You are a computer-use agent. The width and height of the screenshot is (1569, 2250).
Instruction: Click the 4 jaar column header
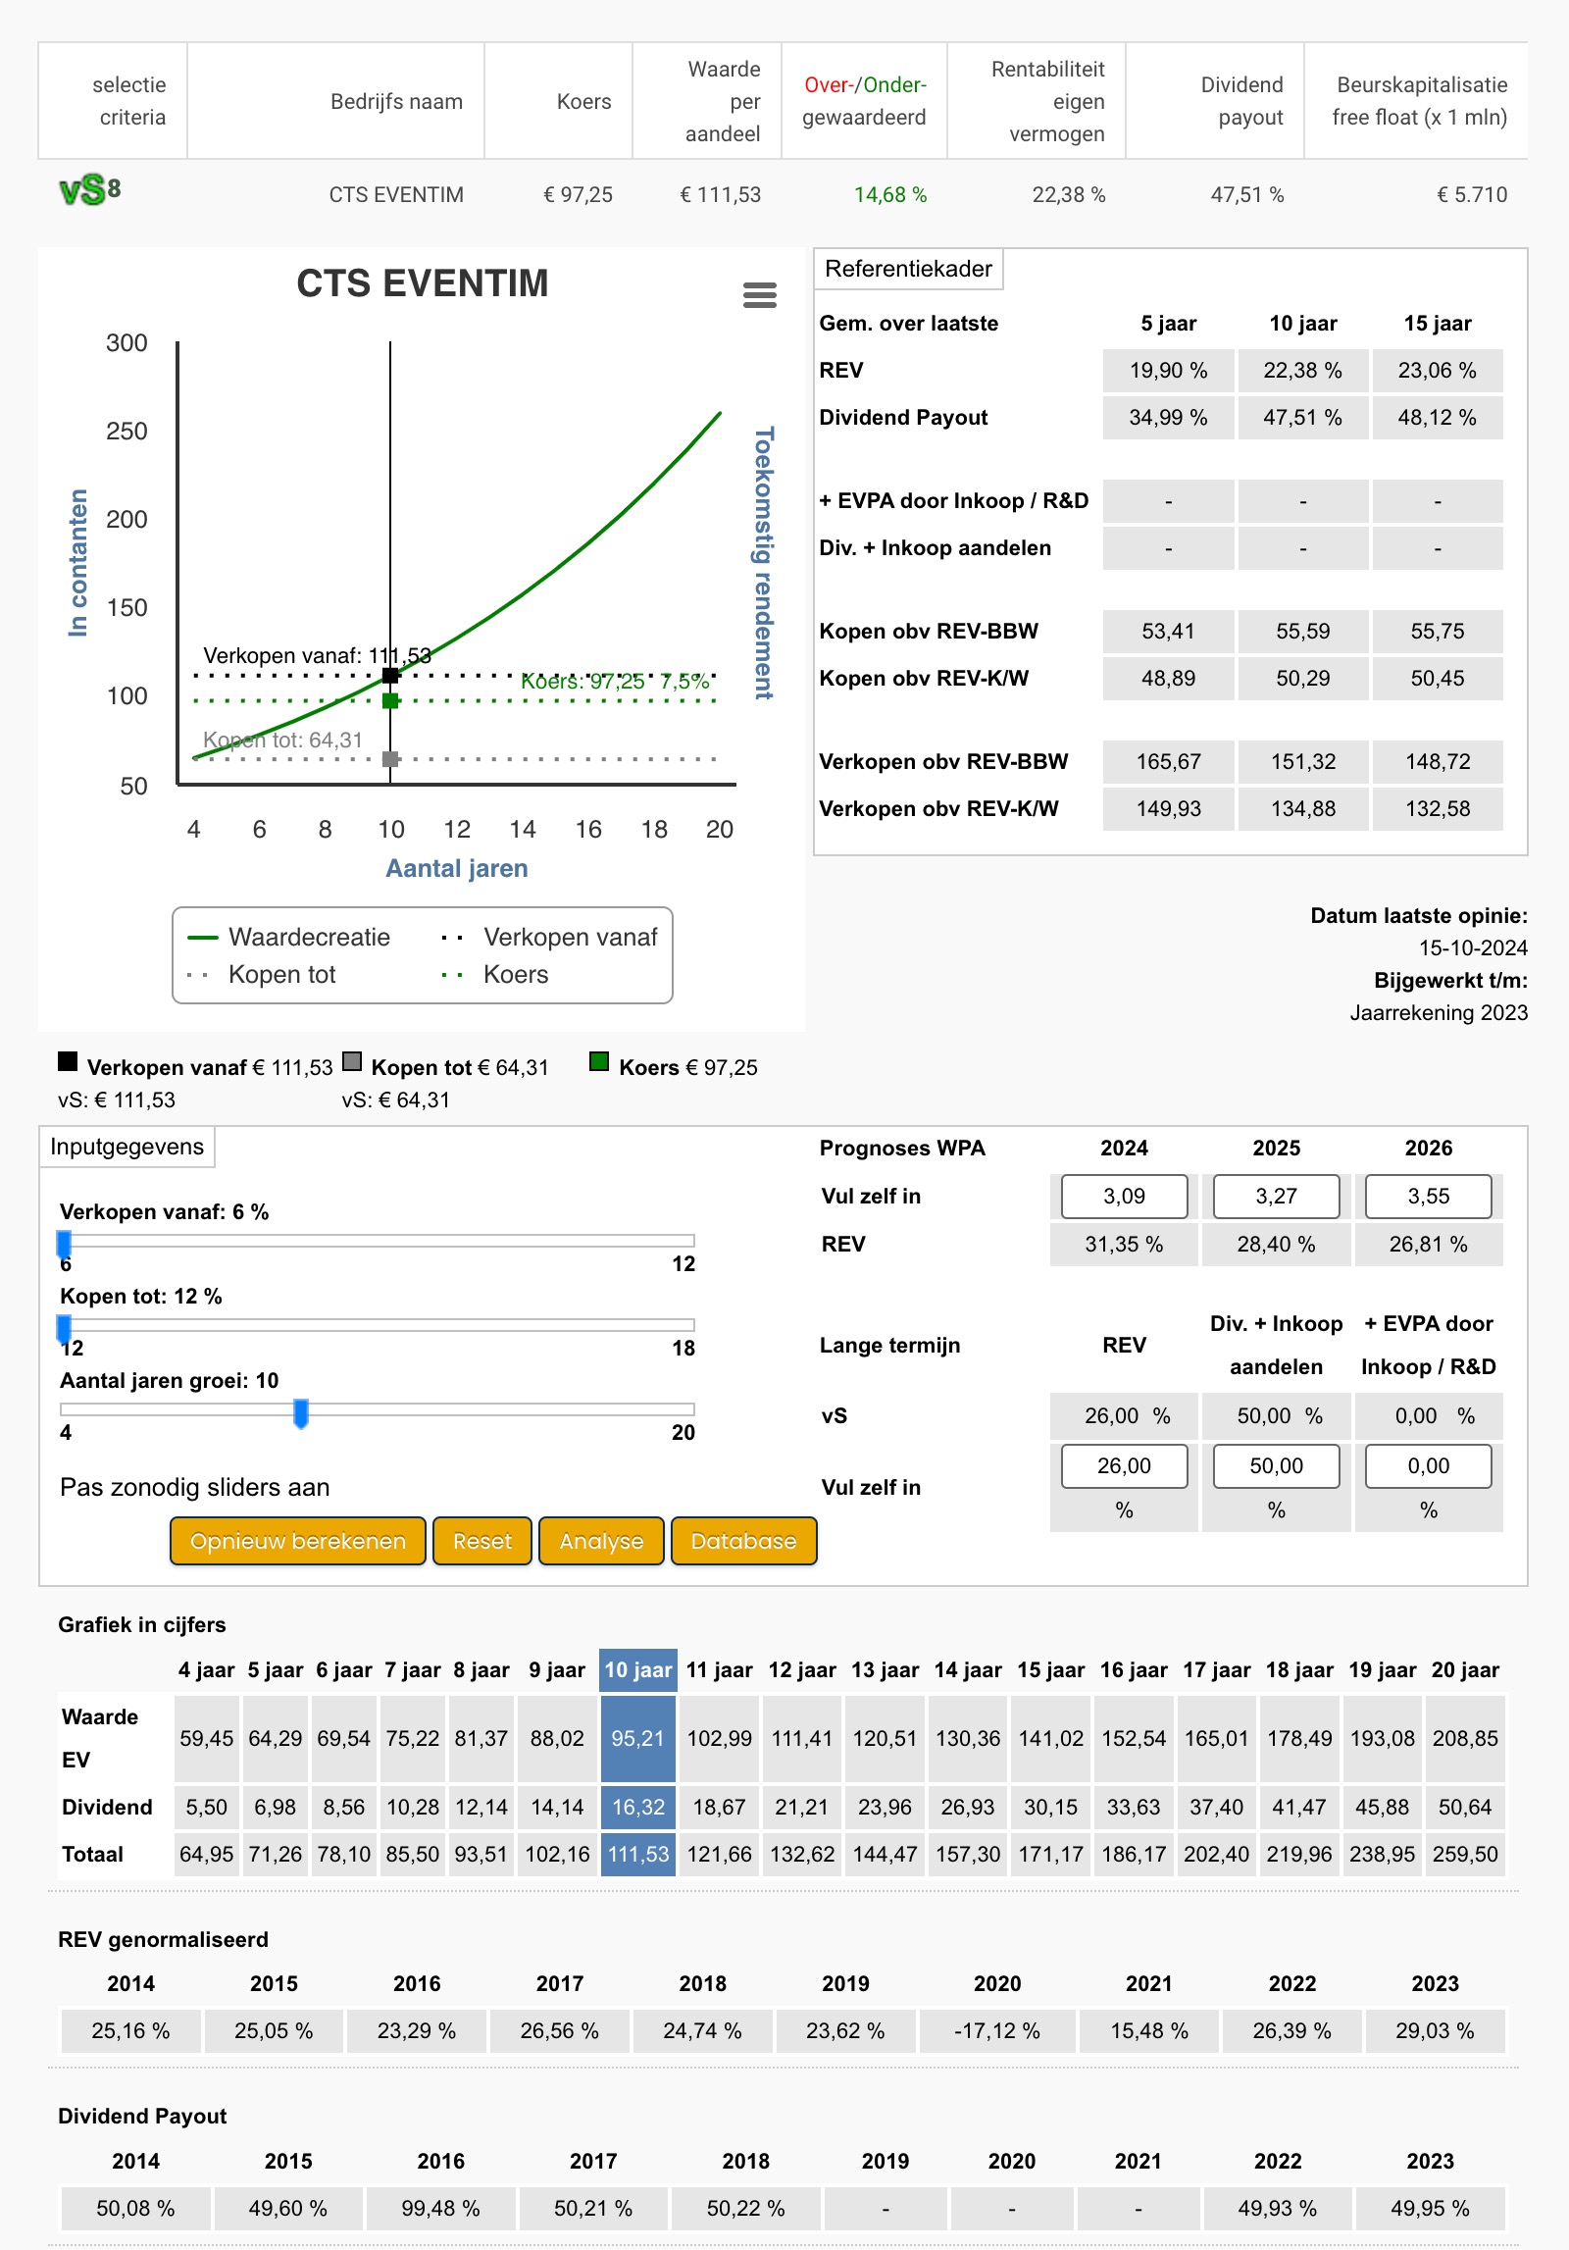(x=206, y=1670)
